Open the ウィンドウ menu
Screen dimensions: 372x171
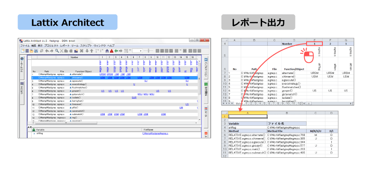coord(100,46)
